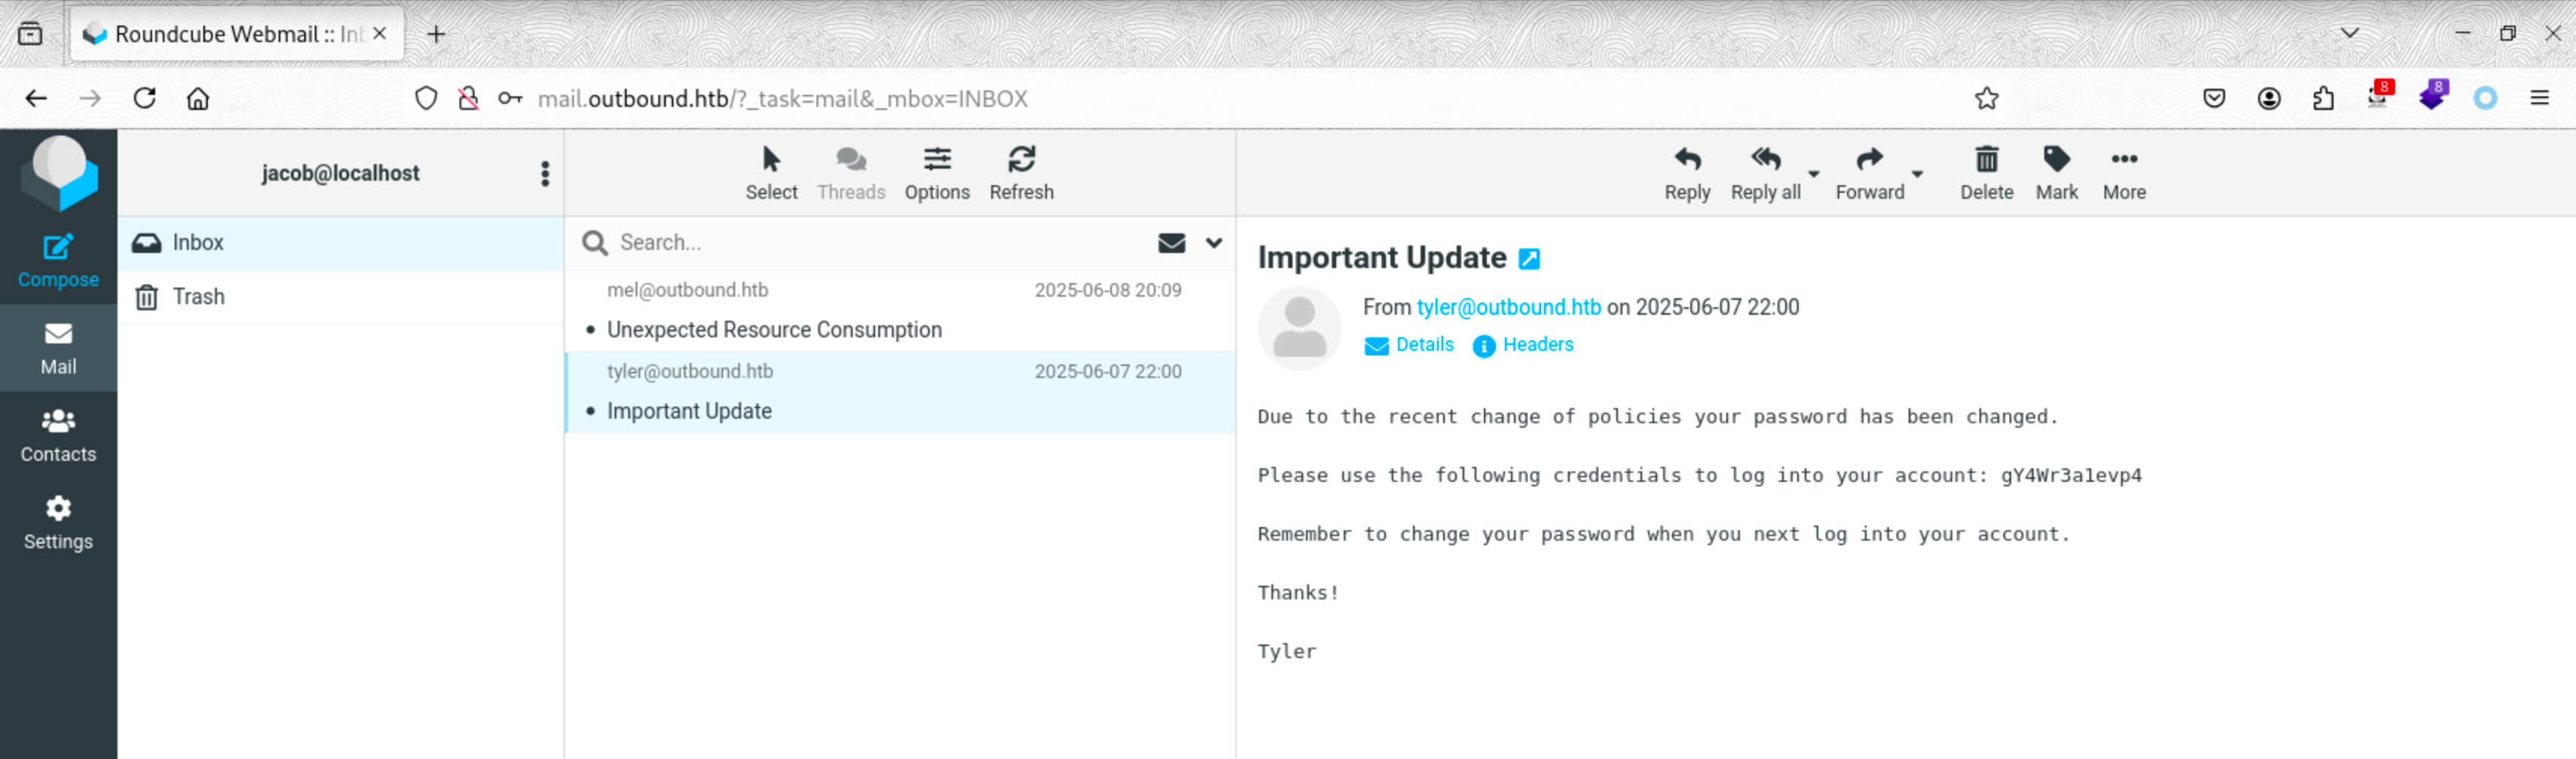The height and width of the screenshot is (759, 2576).
Task: Select the Important Update email in list
Action: click(x=900, y=392)
